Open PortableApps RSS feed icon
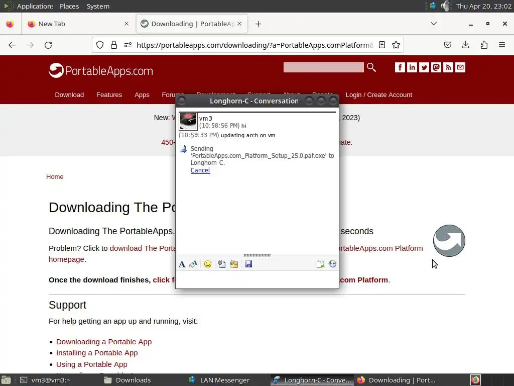This screenshot has height=386, width=514. tap(448, 67)
